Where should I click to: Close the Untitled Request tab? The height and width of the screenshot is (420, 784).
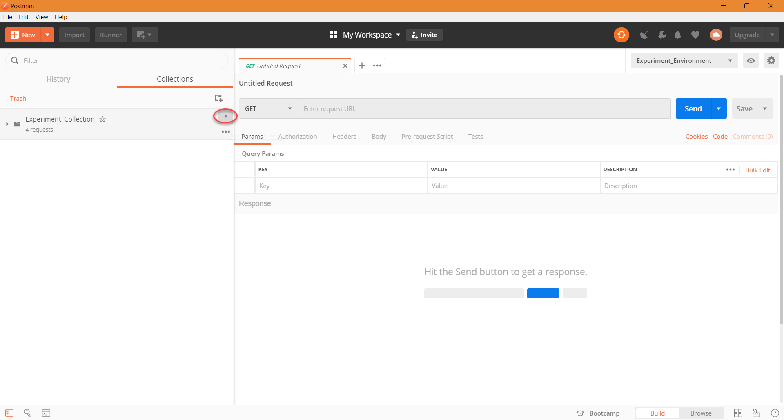pyautogui.click(x=345, y=66)
